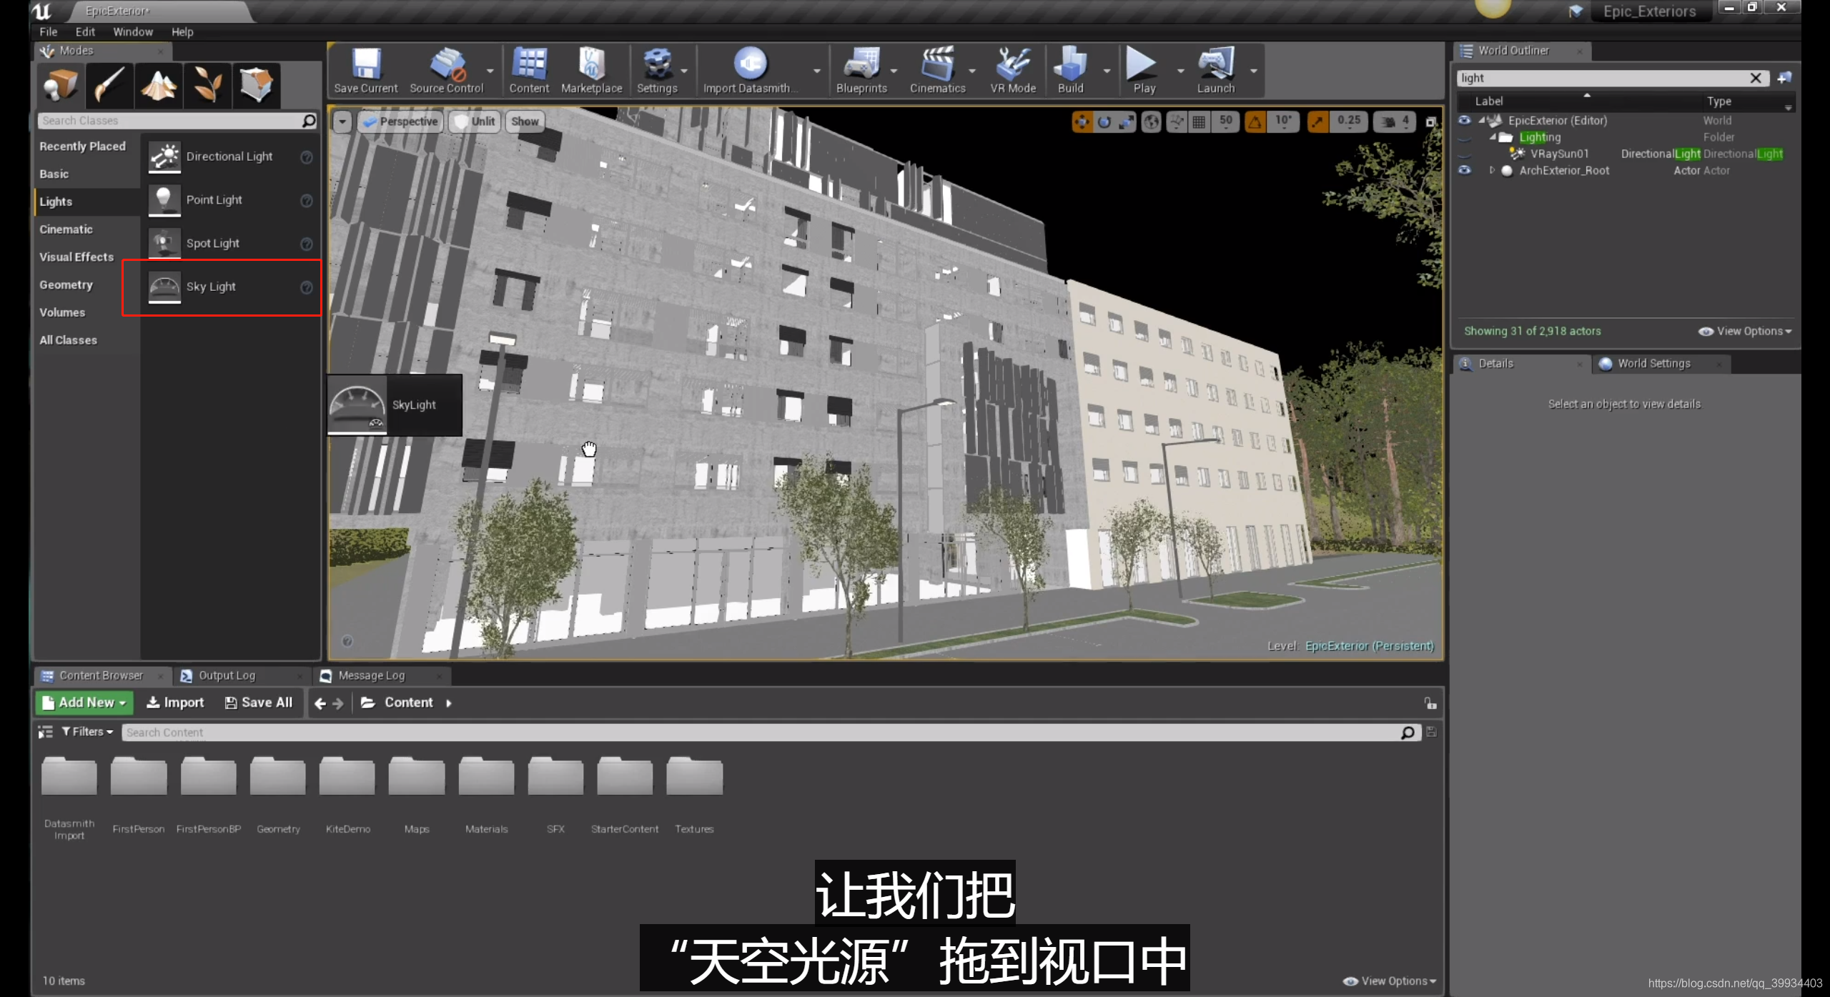Open the Cinematics toolbar icon
This screenshot has width=1830, height=997.
(x=937, y=70)
